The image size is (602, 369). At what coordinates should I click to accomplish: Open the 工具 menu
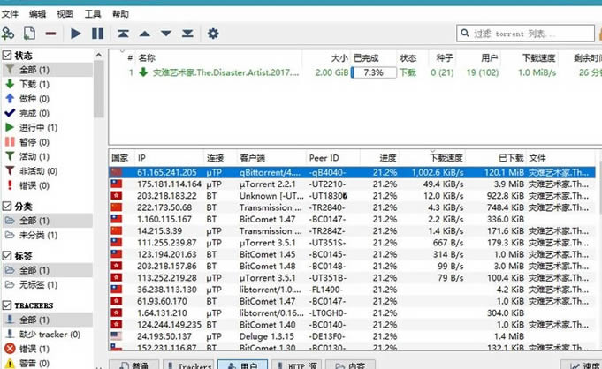click(x=93, y=14)
